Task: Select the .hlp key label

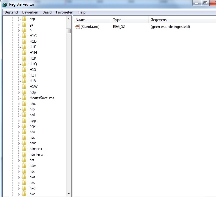Action: tap(32, 109)
